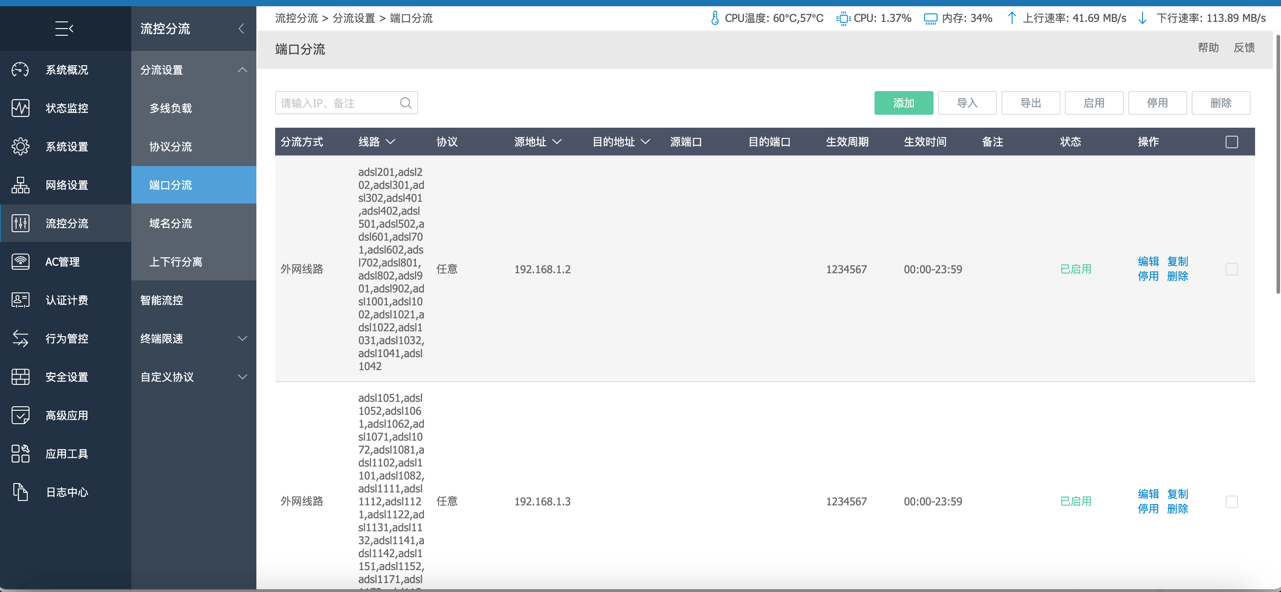Image resolution: width=1281 pixels, height=592 pixels.
Task: Click the AC管理 wifi icon
Action: (x=21, y=262)
